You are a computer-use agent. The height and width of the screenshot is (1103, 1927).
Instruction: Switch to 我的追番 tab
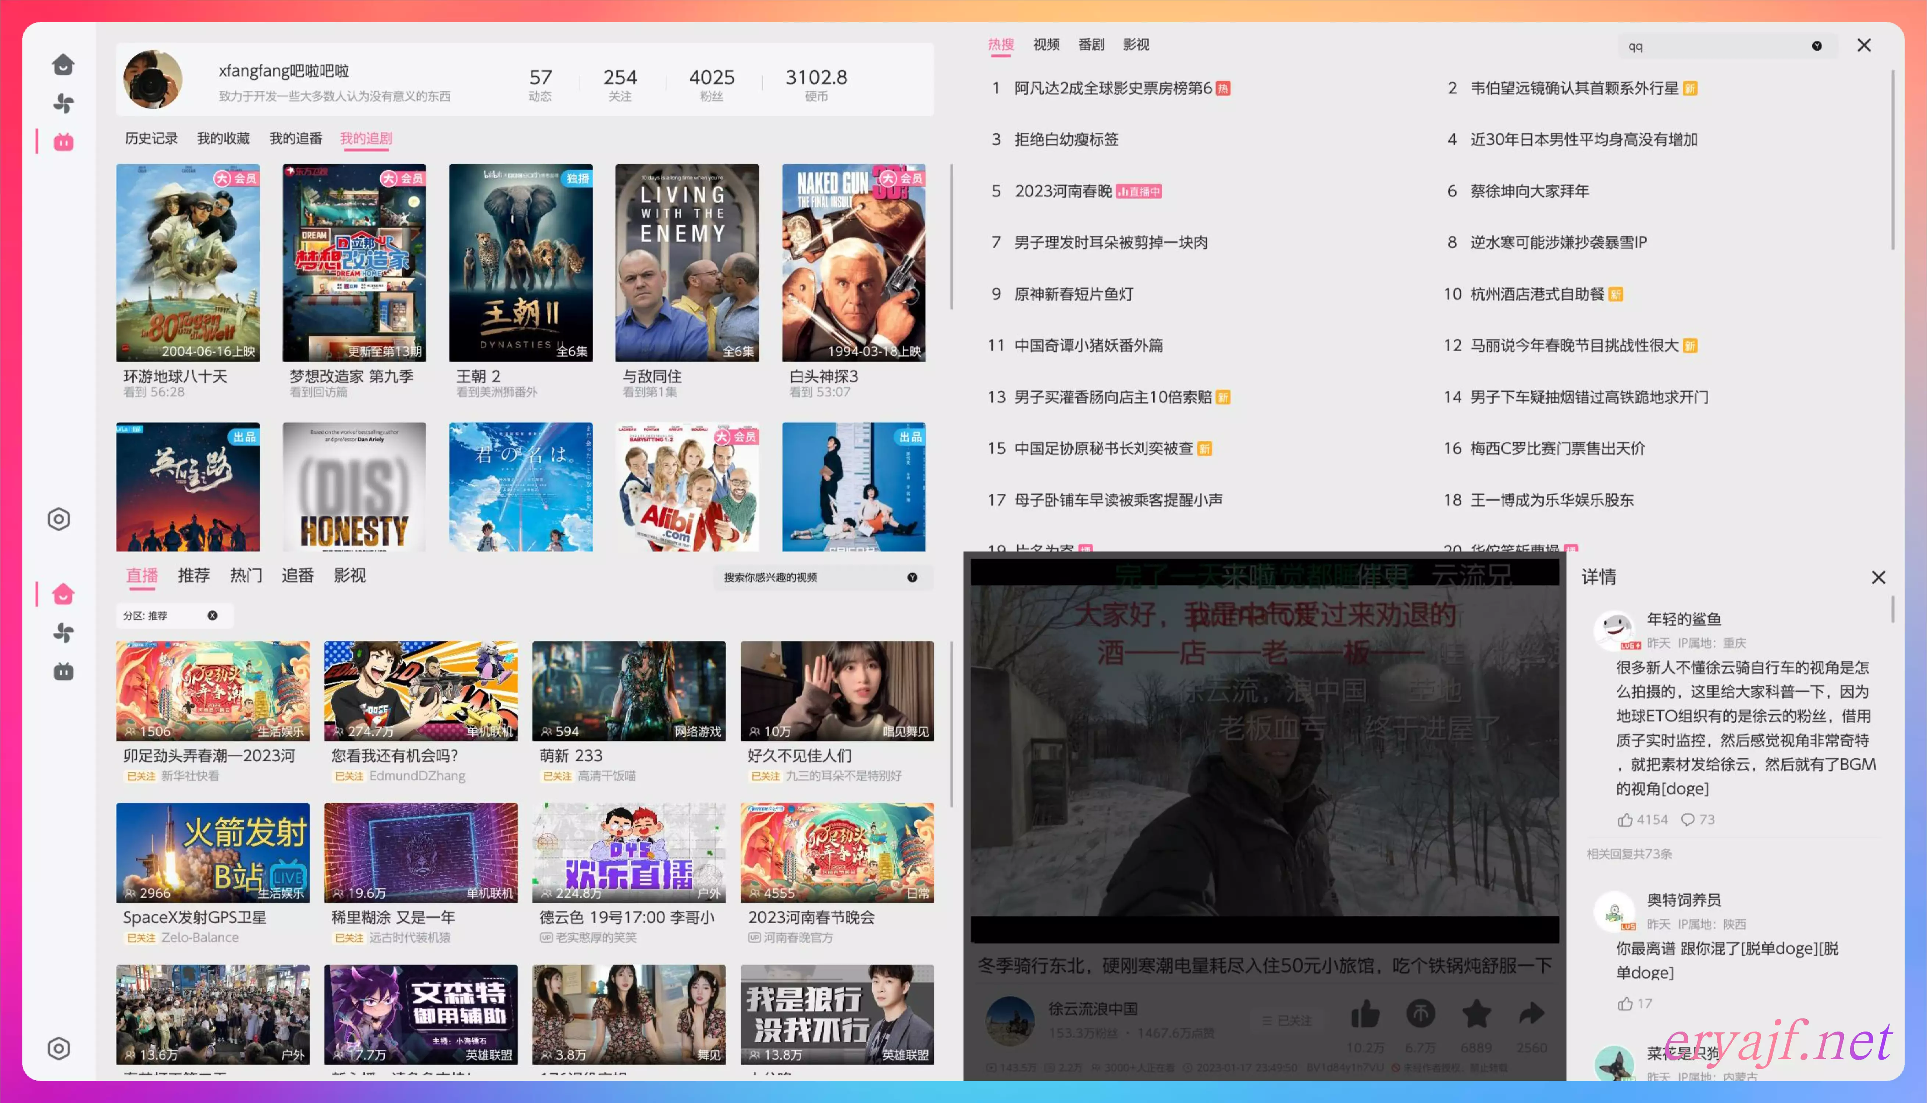[x=296, y=139]
